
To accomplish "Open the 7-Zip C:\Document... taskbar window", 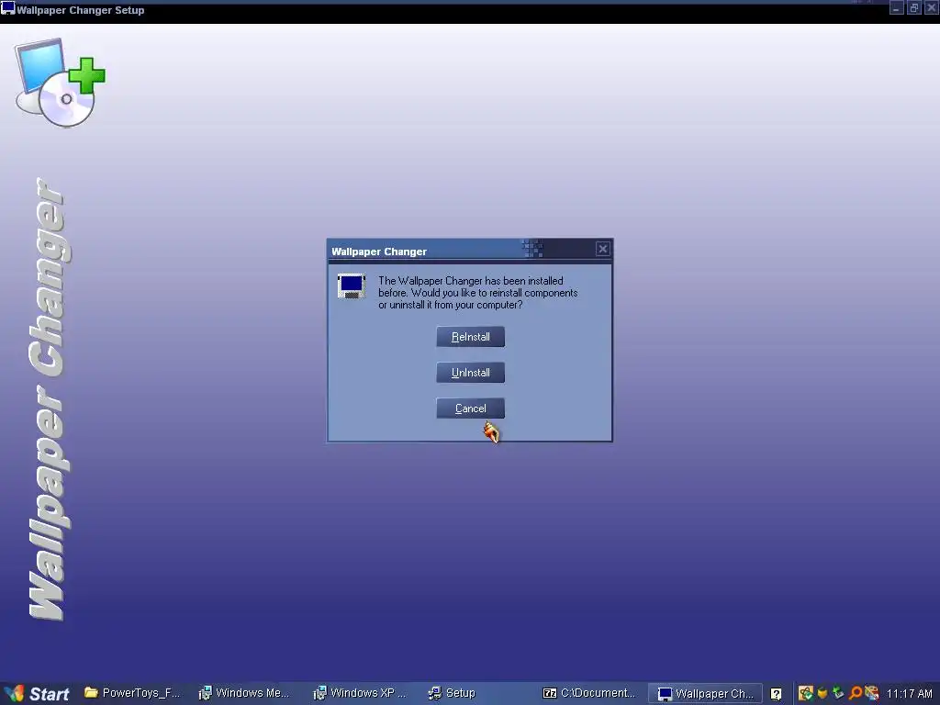I will [x=588, y=693].
